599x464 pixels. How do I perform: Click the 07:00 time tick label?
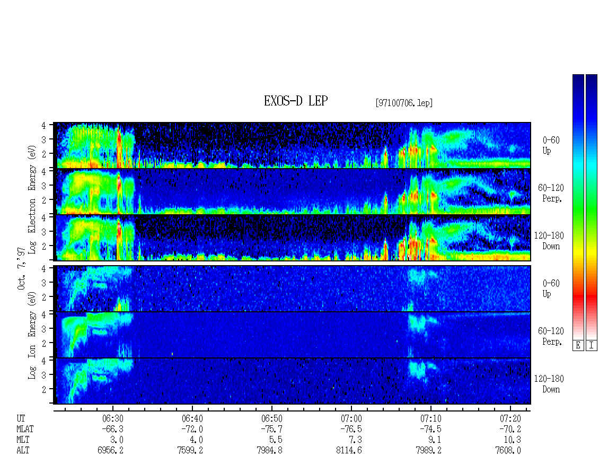point(351,418)
